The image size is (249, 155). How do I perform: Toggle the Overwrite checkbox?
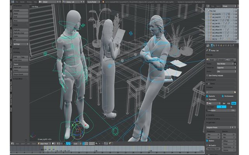(207, 96)
